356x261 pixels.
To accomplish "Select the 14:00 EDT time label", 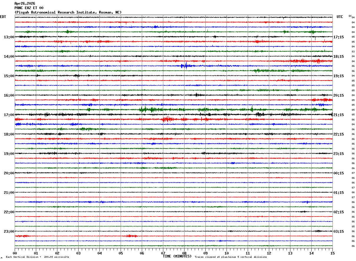I will 9,57.
